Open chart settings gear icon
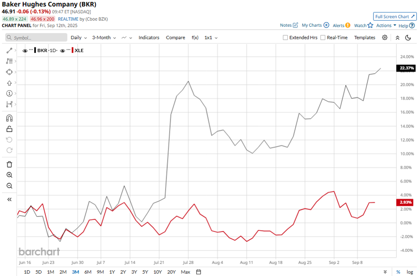This screenshot has height=276, width=420. 385,38
